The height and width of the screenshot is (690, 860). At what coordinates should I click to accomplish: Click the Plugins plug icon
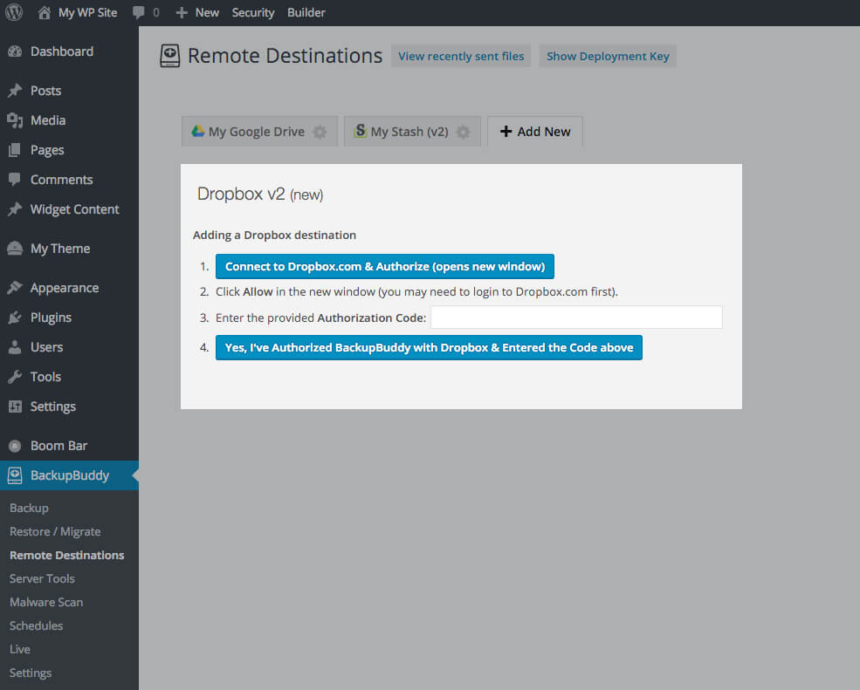tap(15, 318)
